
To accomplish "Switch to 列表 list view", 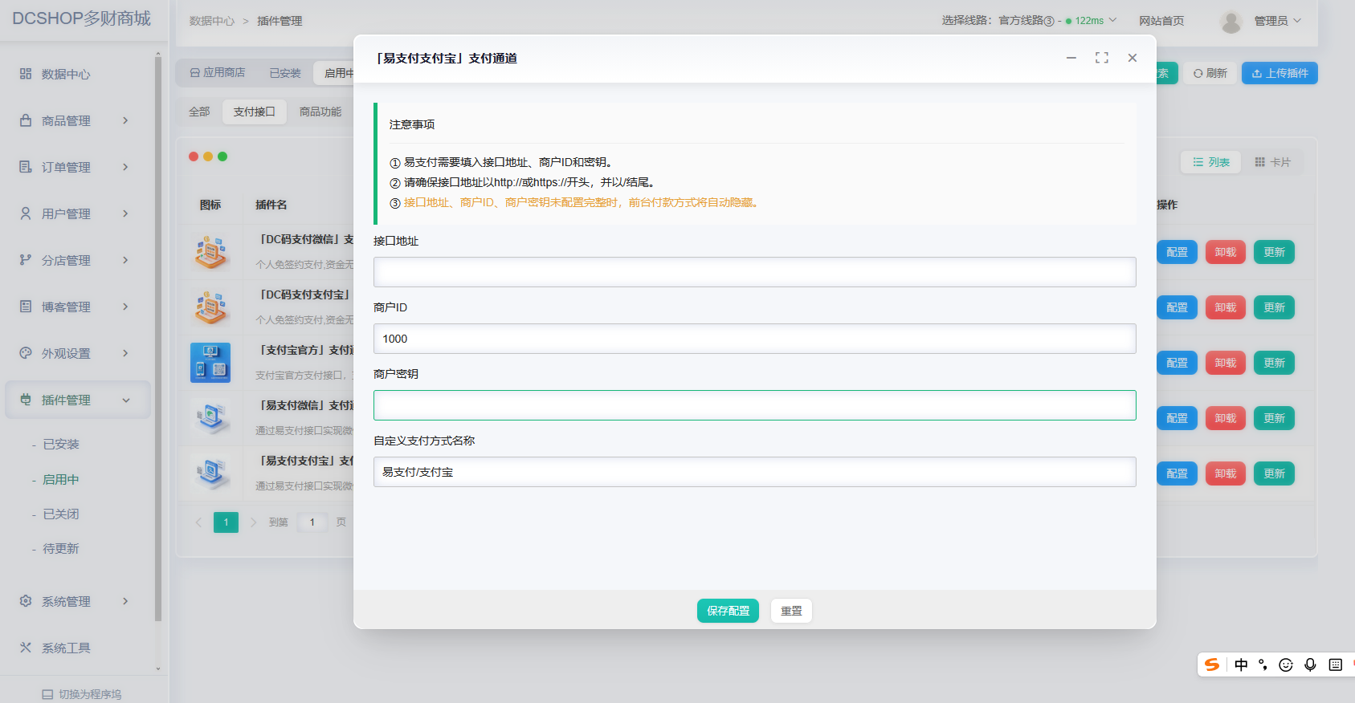I will pyautogui.click(x=1211, y=162).
